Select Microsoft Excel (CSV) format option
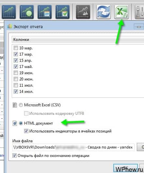This screenshot has height=173, width=144. tap(21, 105)
